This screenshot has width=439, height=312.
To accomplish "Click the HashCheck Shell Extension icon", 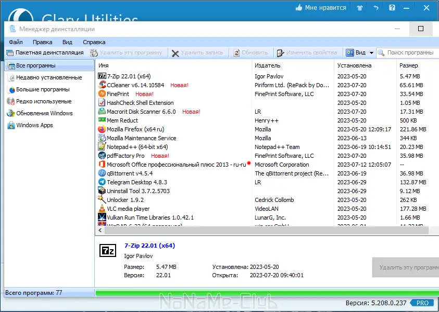I will pyautogui.click(x=102, y=103).
